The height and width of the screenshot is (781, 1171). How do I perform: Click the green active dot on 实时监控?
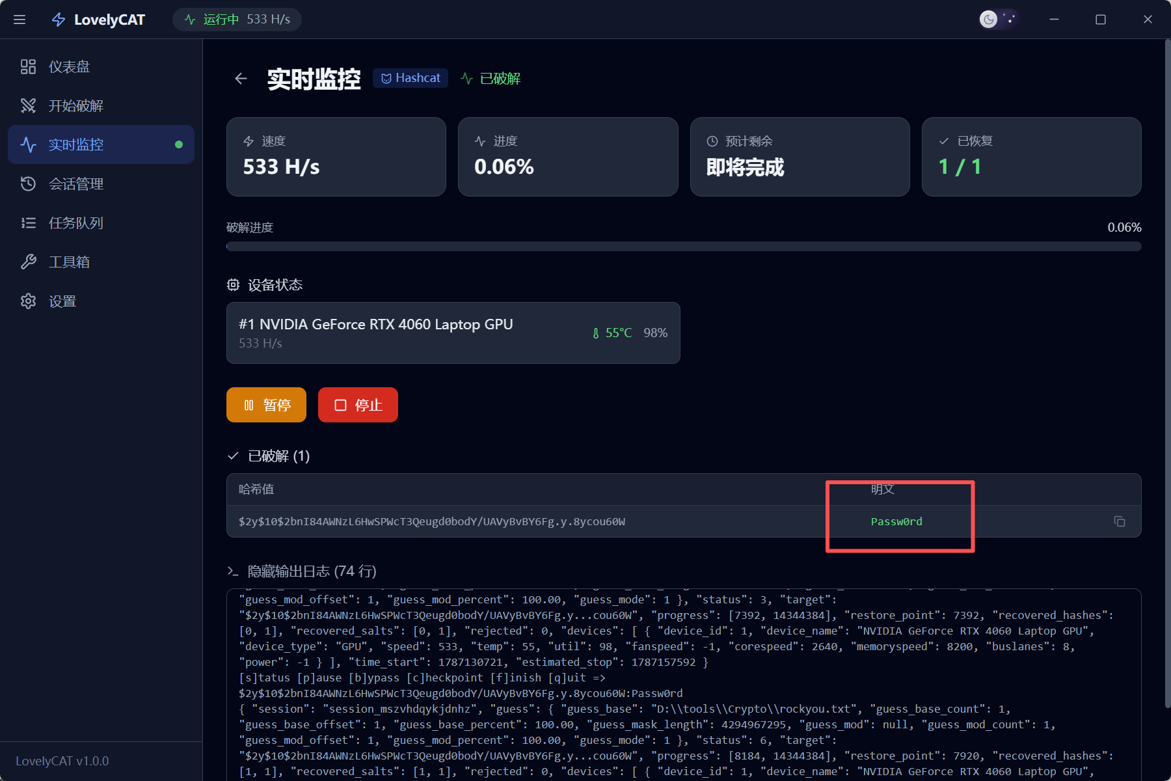(x=179, y=144)
